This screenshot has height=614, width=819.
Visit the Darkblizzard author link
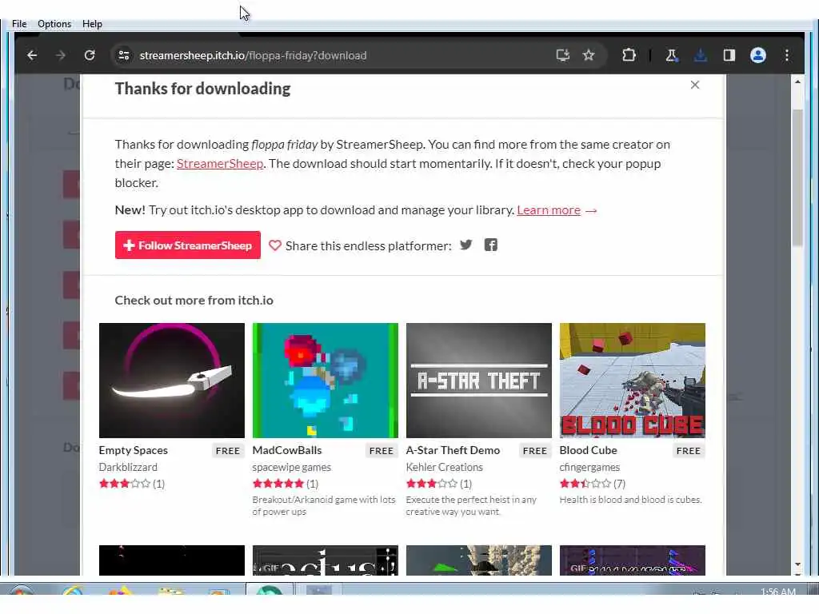[x=128, y=467]
